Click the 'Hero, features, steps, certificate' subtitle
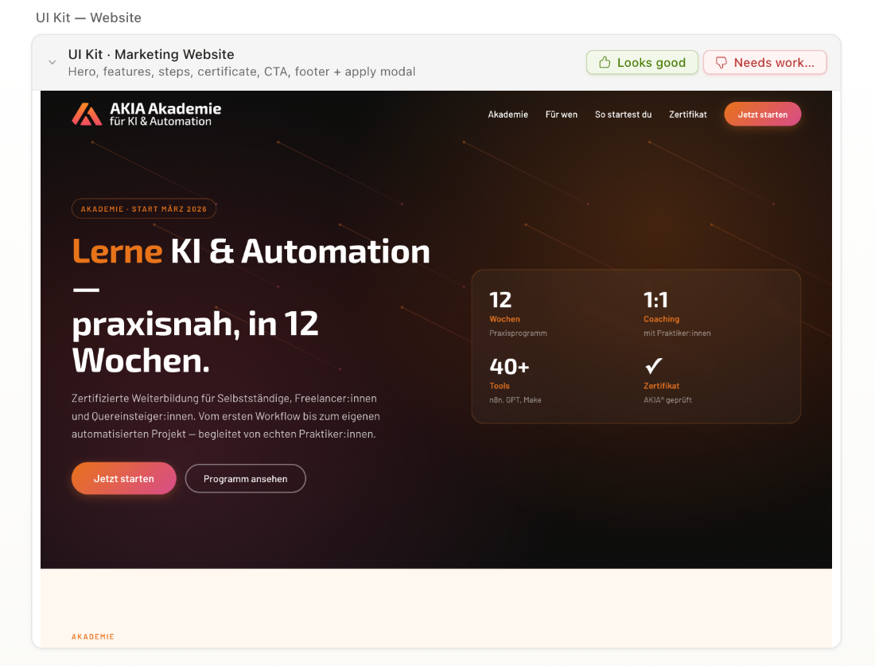Image resolution: width=875 pixels, height=666 pixels. click(x=242, y=72)
